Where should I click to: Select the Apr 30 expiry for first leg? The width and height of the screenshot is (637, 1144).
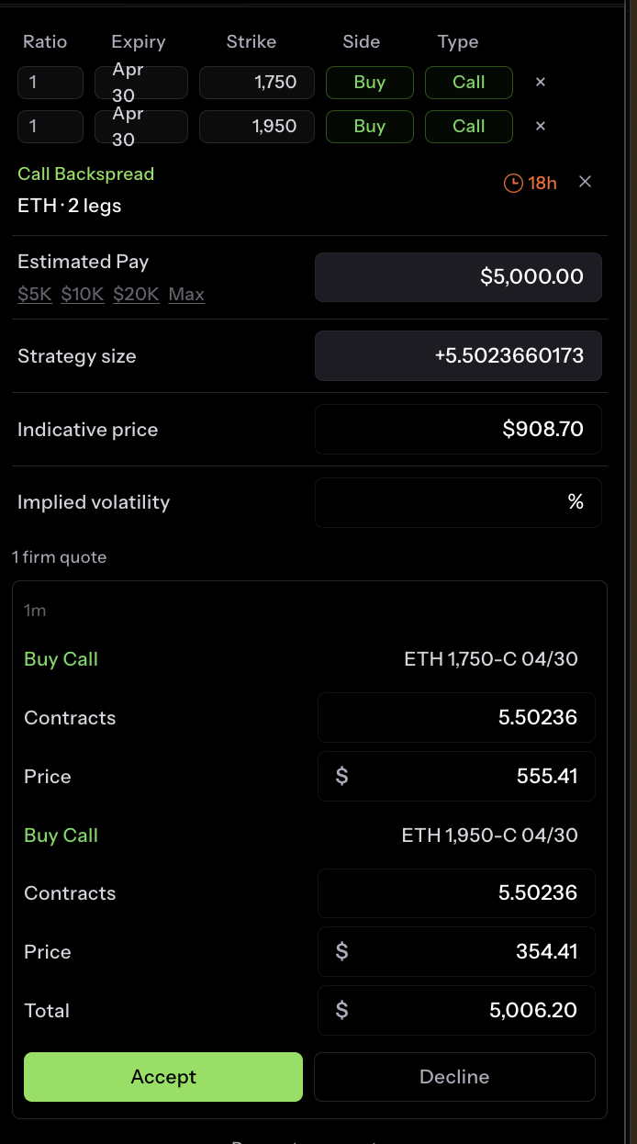pos(140,82)
